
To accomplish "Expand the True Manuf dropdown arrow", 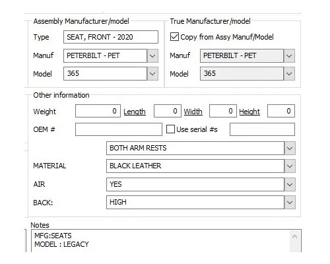I will (289, 55).
